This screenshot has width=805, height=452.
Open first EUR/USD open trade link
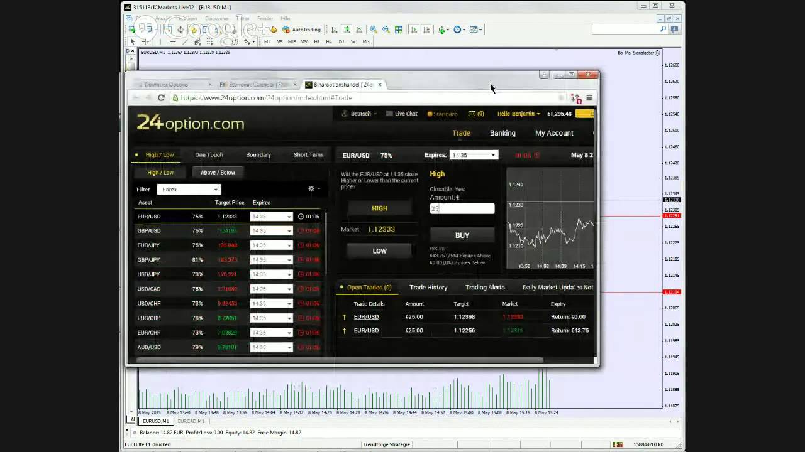[x=366, y=317]
